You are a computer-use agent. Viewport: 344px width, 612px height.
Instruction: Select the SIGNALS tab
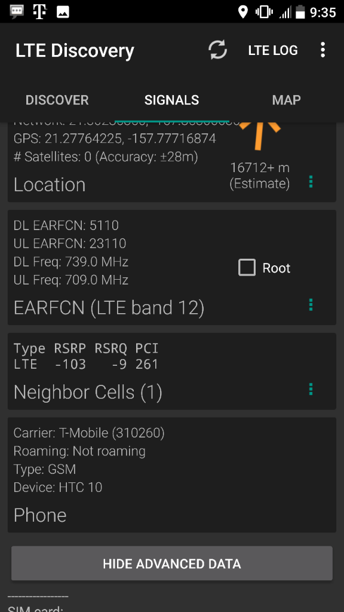[x=171, y=100]
